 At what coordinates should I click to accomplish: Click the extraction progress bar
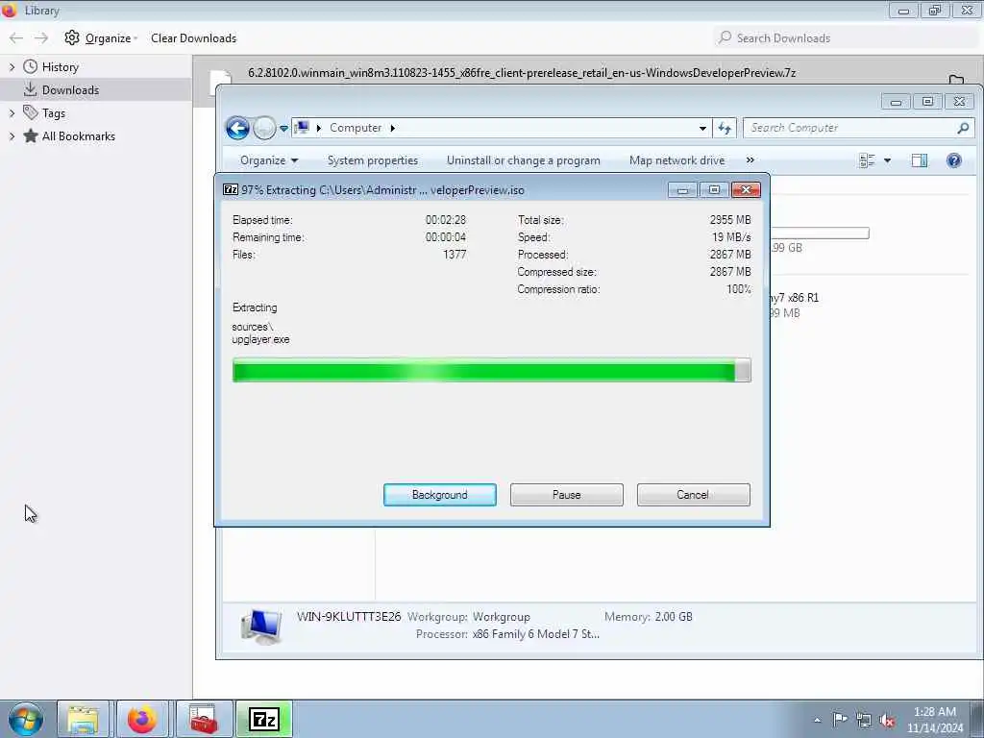pyautogui.click(x=491, y=370)
